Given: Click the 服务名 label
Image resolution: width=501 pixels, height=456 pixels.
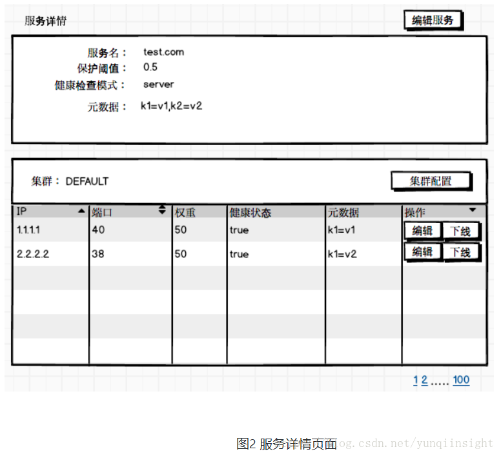Looking at the screenshot, I should (x=107, y=53).
